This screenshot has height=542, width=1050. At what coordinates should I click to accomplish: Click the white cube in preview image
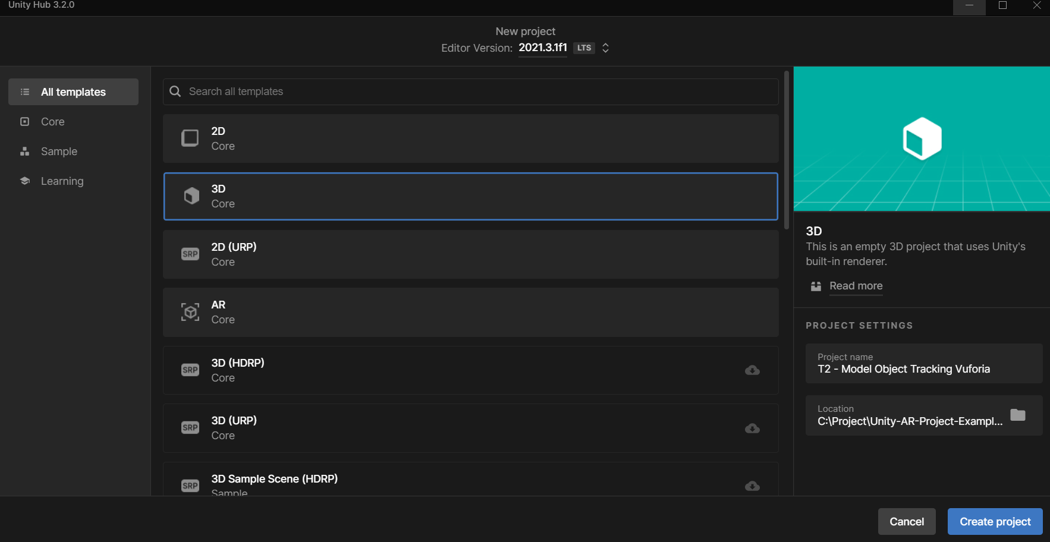pos(922,138)
